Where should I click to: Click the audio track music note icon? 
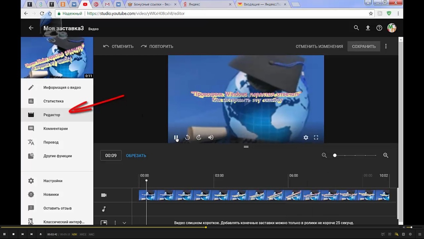pos(104,209)
